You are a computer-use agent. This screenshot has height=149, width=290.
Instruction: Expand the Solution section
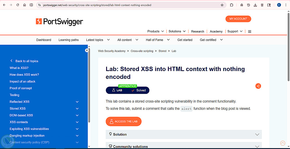(184, 135)
